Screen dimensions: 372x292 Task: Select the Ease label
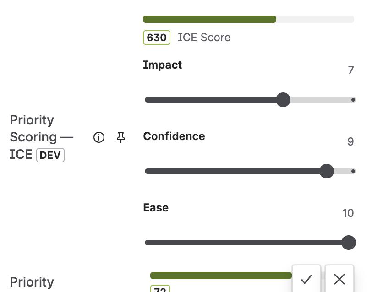(155, 207)
